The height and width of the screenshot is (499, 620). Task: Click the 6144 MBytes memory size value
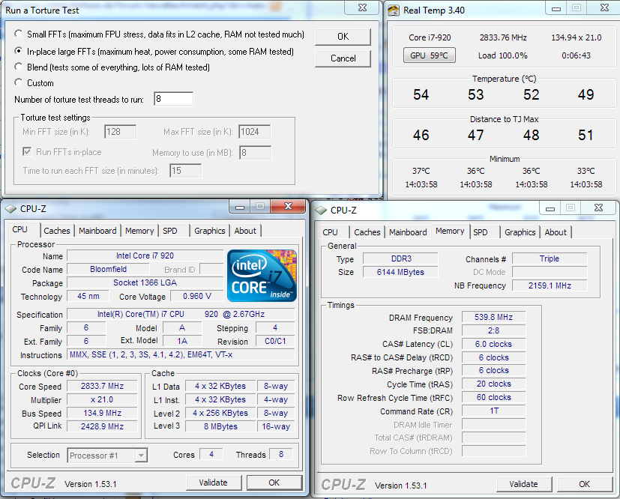coord(400,272)
